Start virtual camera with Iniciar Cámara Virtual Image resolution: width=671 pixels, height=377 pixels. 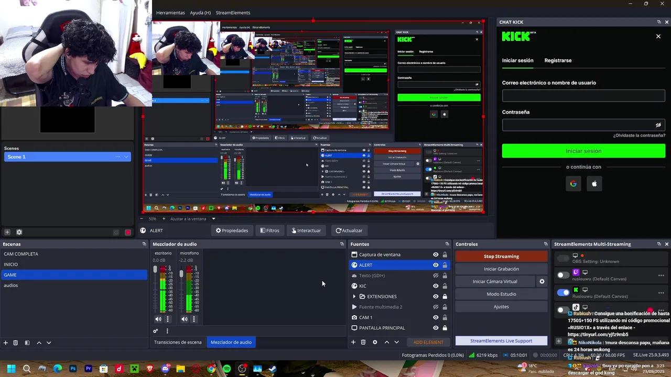click(x=495, y=281)
